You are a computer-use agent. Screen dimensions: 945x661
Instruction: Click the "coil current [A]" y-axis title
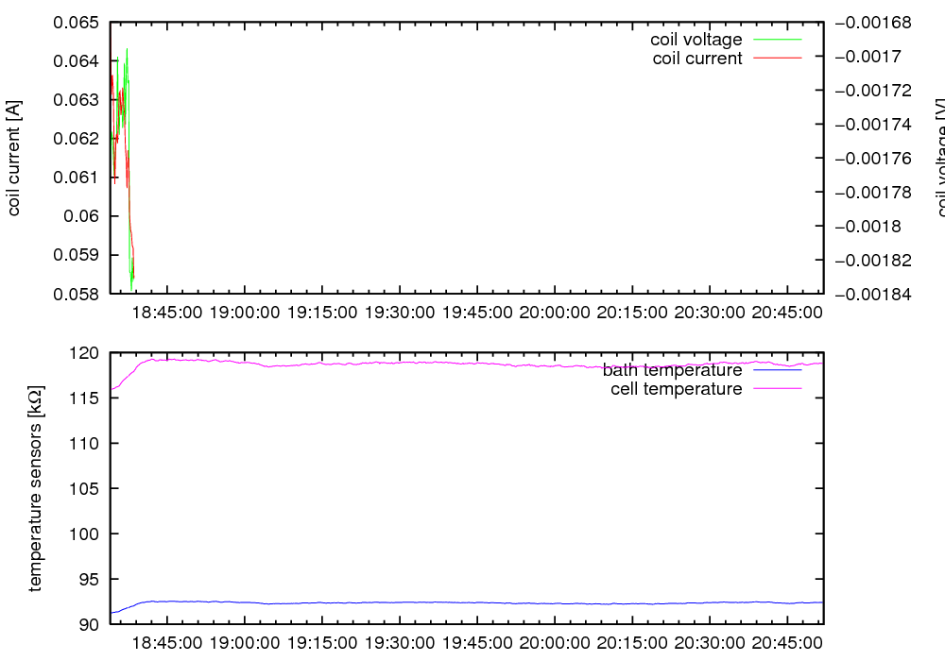tap(14, 159)
